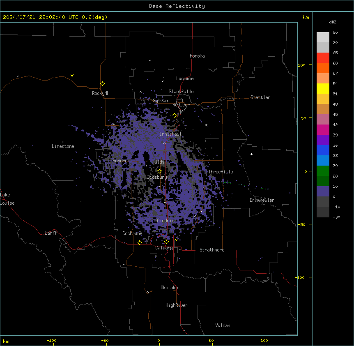
Task: Click the km unit label at top right
Action: coord(306,17)
